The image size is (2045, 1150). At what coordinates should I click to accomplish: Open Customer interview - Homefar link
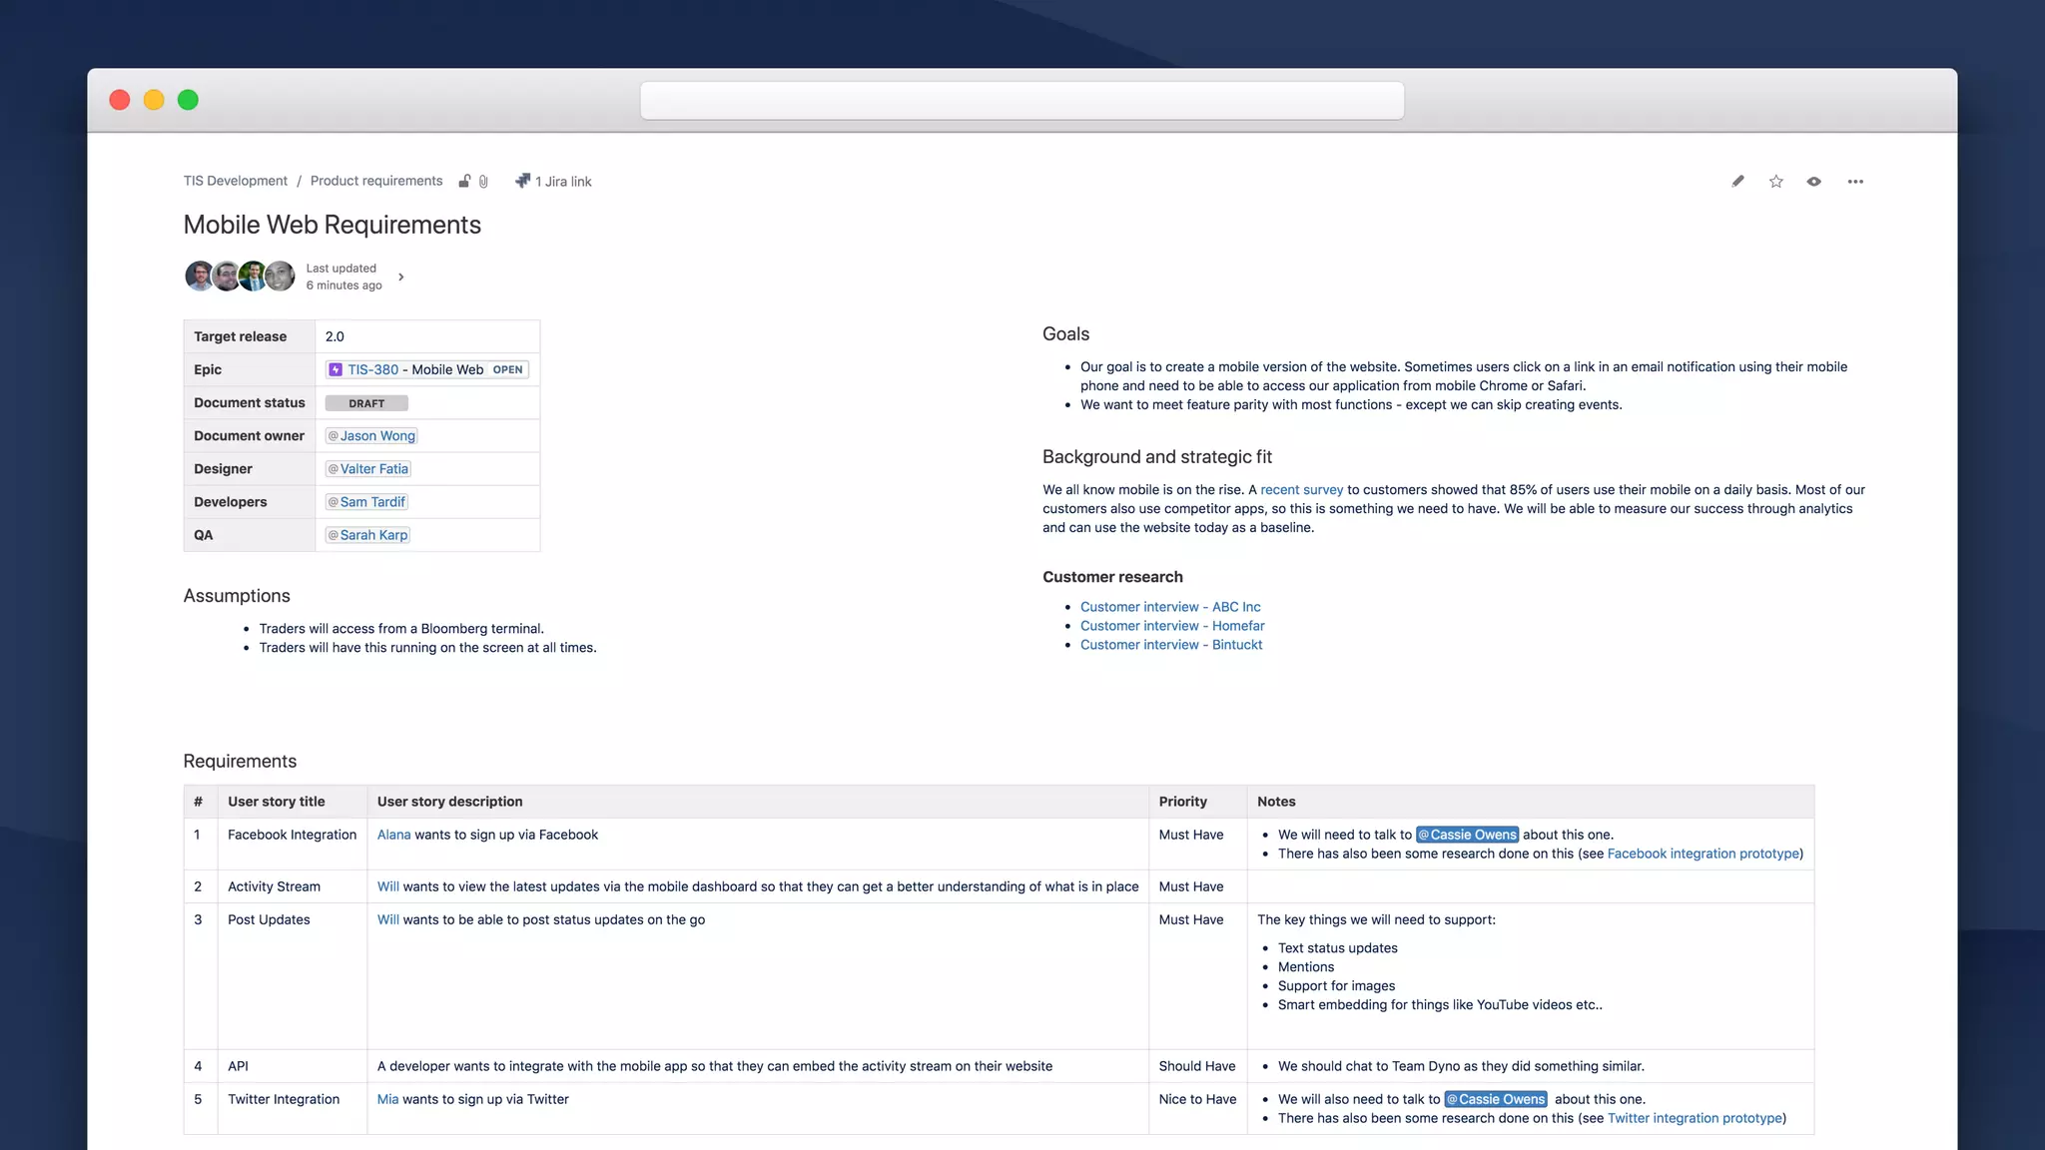click(x=1171, y=626)
